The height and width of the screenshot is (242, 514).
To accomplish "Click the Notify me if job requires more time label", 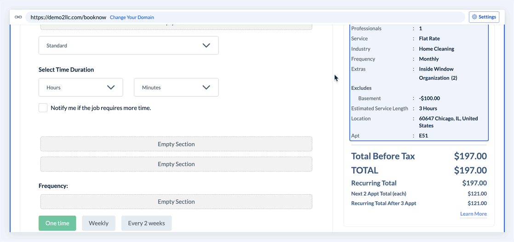I will point(101,108).
